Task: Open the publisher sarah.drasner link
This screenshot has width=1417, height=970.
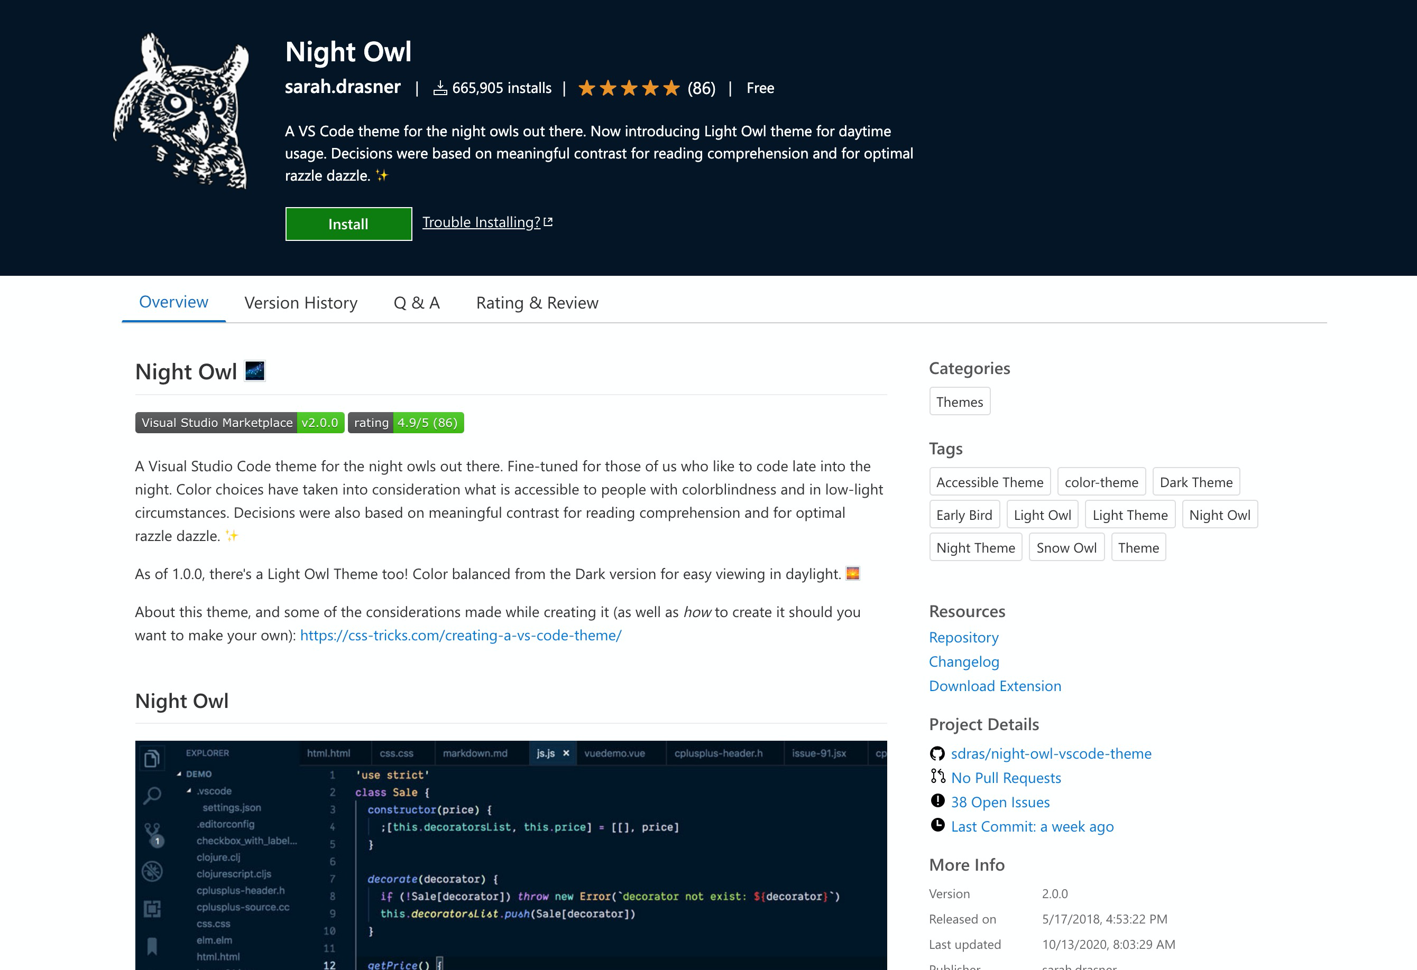Action: click(x=343, y=87)
